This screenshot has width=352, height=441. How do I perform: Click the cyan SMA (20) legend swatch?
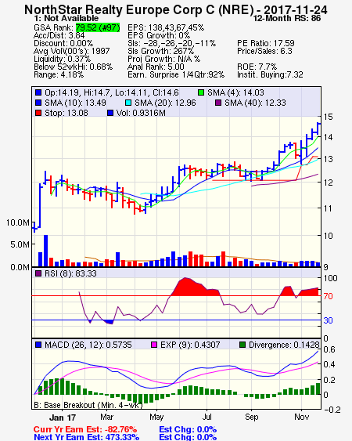pyautogui.click(x=128, y=103)
